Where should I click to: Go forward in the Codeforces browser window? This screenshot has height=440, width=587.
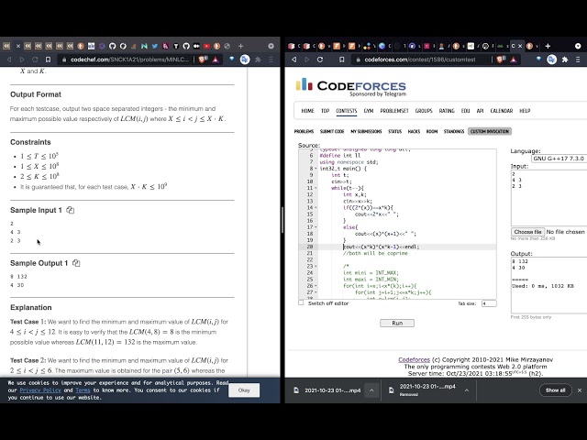click(x=307, y=60)
